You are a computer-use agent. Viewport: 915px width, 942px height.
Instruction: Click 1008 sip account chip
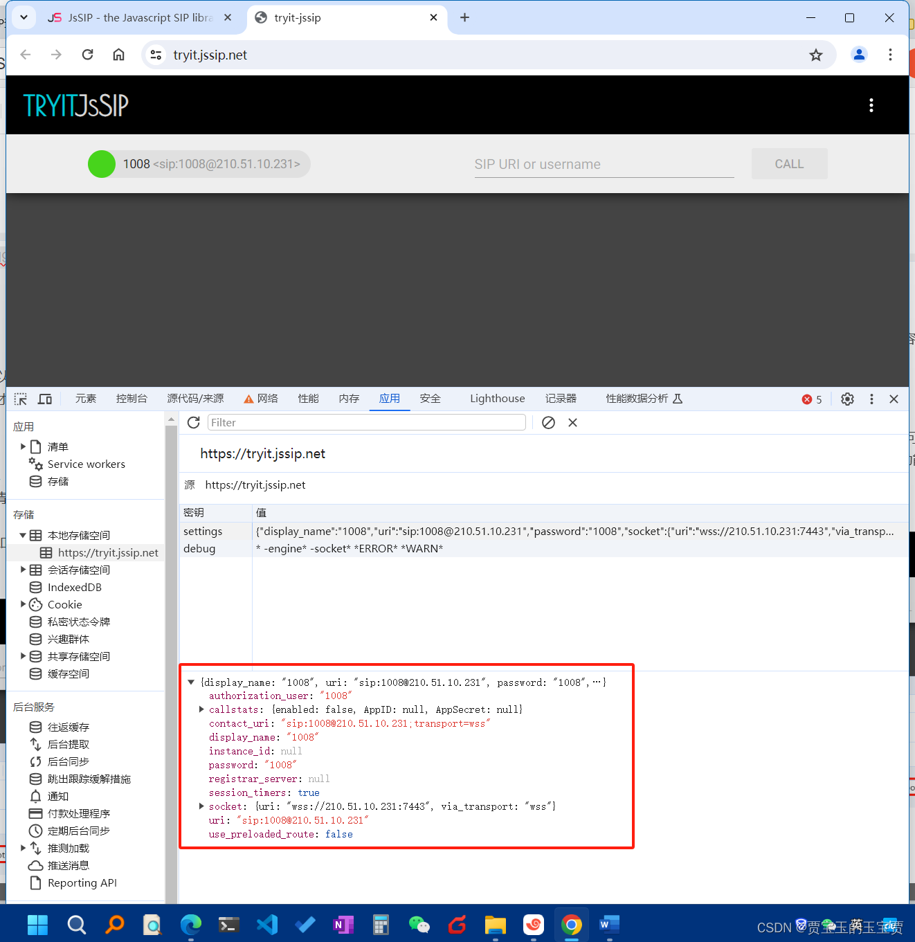pos(199,164)
